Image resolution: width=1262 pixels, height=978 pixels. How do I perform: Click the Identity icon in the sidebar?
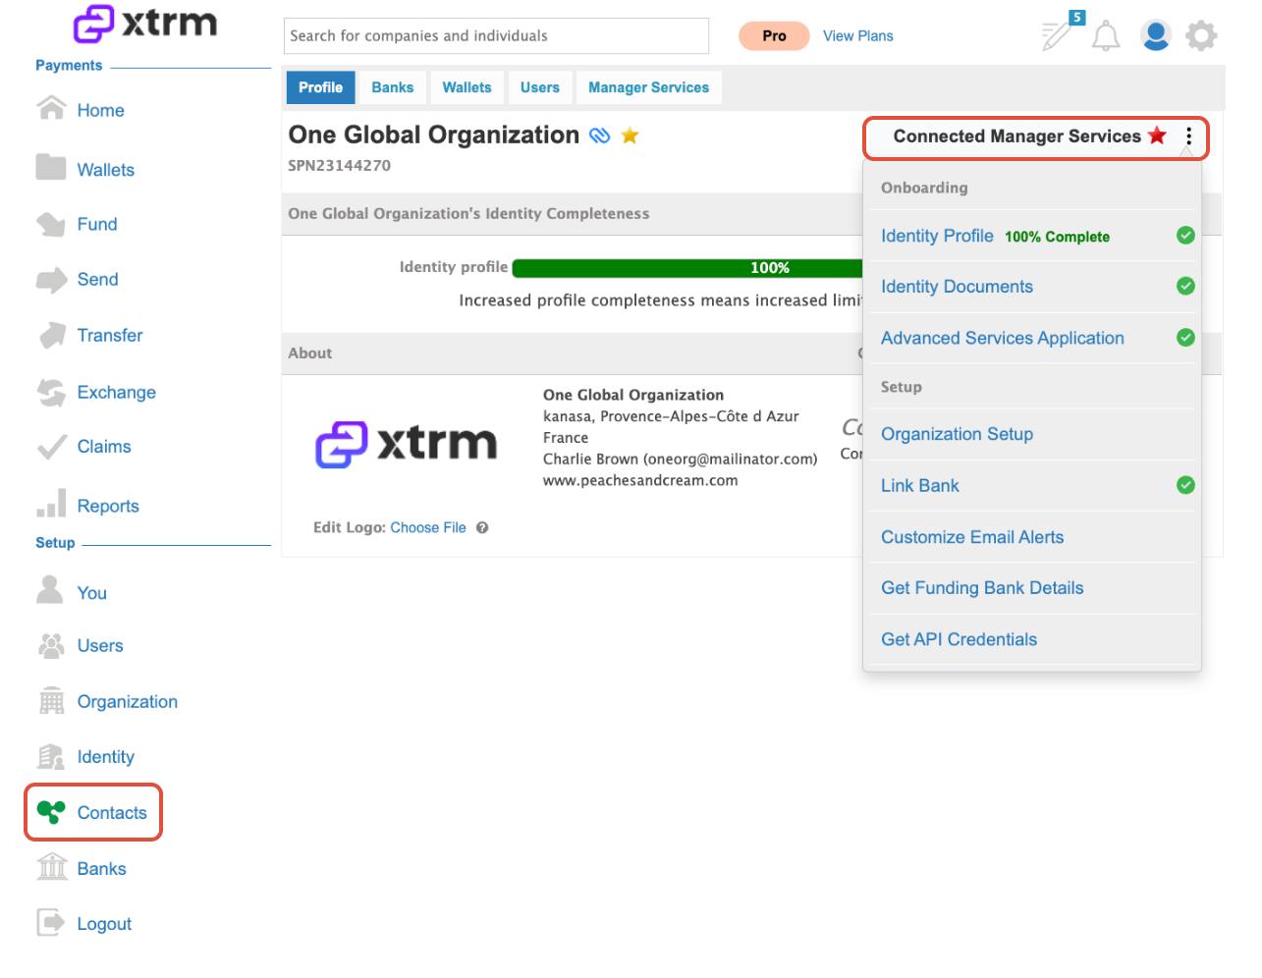pos(51,756)
